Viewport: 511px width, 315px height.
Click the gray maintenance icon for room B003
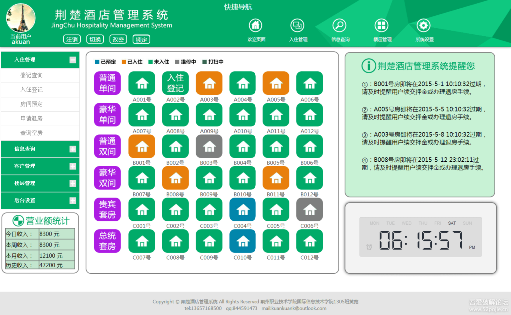[209, 146]
